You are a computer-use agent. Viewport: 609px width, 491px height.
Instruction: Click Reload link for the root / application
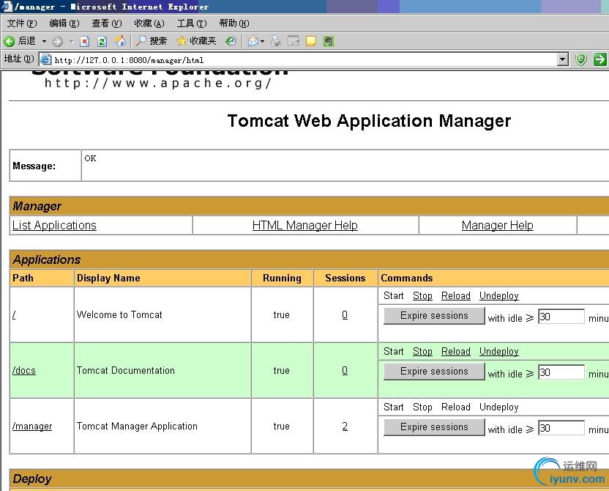[x=455, y=296]
